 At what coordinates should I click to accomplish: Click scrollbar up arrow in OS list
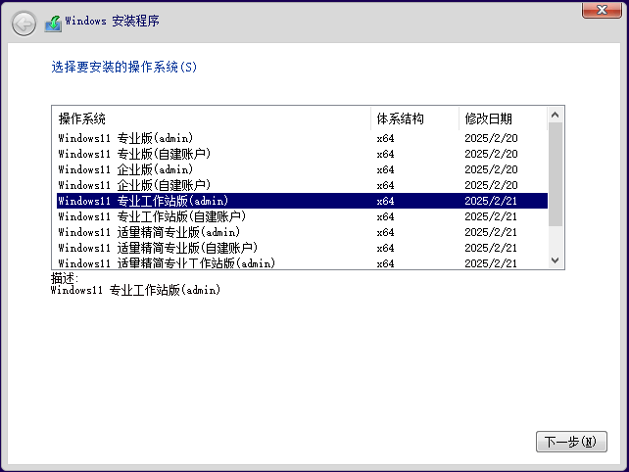point(556,116)
